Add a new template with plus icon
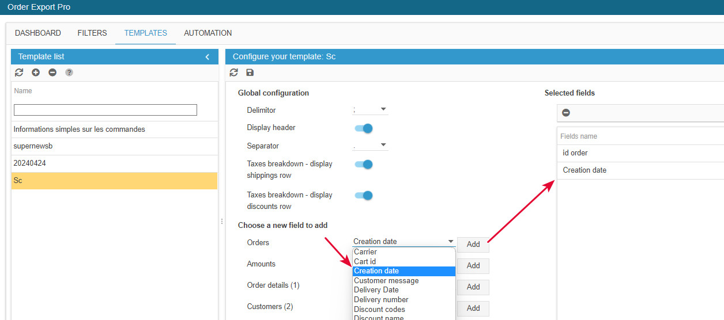724x320 pixels. 36,73
